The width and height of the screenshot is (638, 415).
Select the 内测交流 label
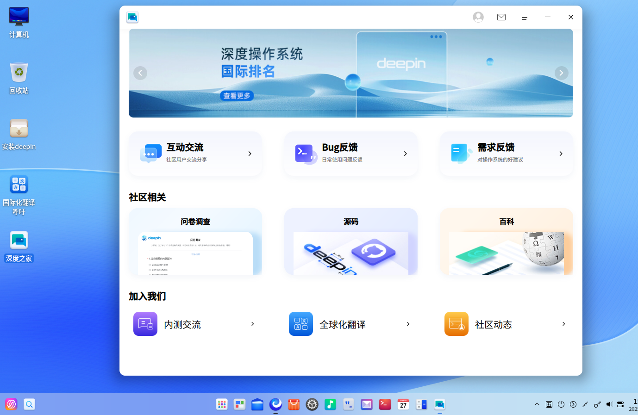click(182, 325)
